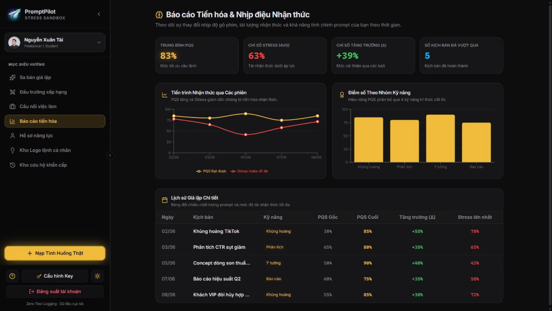The width and height of the screenshot is (552, 311).
Task: Click the Báo cáo bar in skill chart
Action: click(x=476, y=142)
